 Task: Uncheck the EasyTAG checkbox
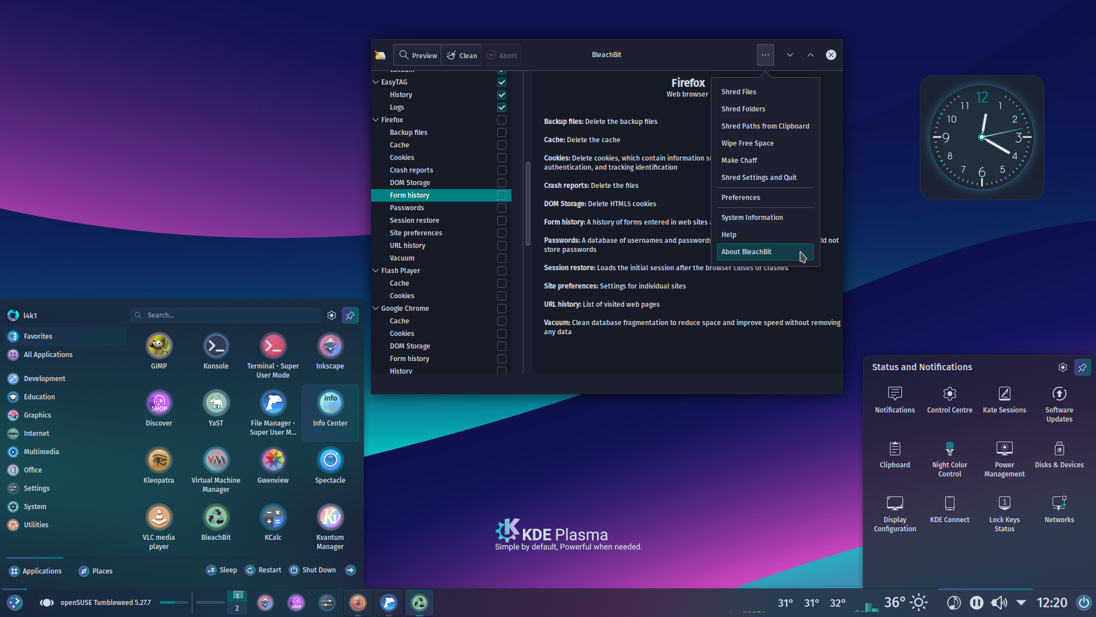(x=501, y=82)
